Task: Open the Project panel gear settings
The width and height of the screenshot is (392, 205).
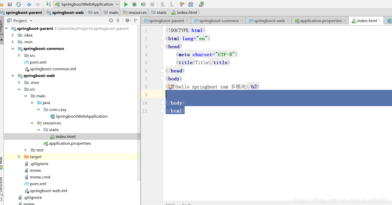Action: coord(128,21)
